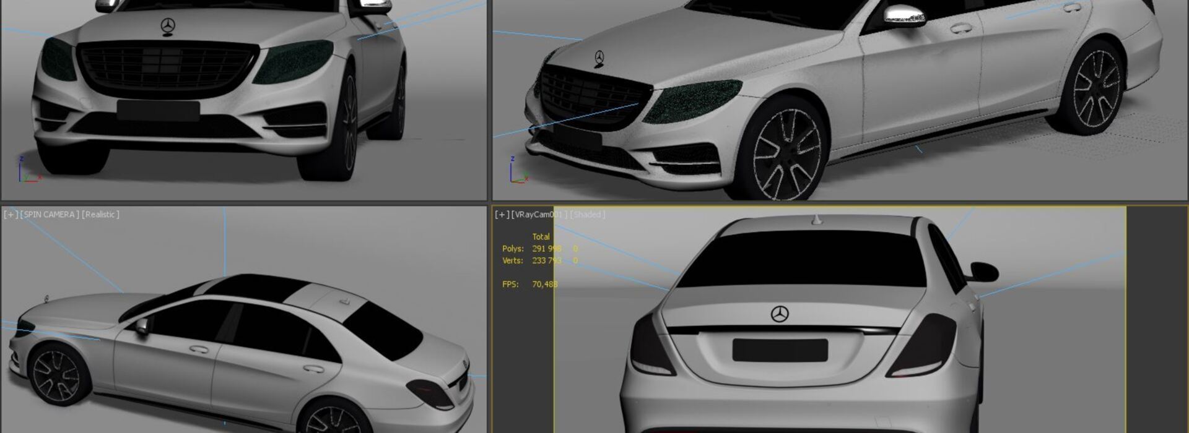Click the 'Total' statistics header text

(541, 237)
